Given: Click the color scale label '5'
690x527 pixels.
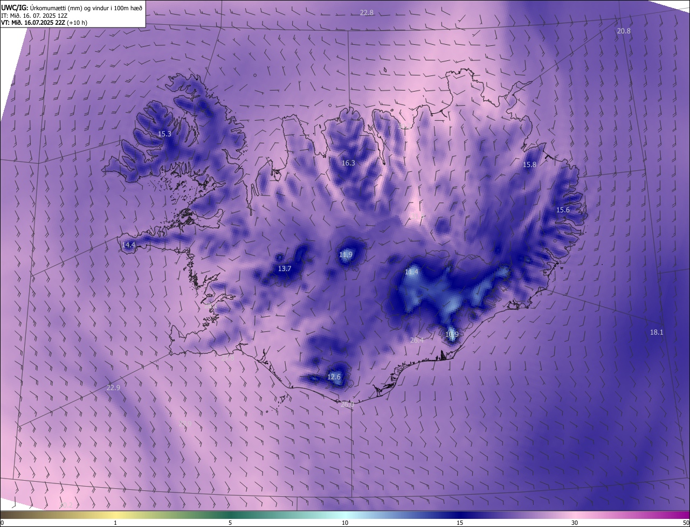Looking at the screenshot, I should pyautogui.click(x=230, y=523).
